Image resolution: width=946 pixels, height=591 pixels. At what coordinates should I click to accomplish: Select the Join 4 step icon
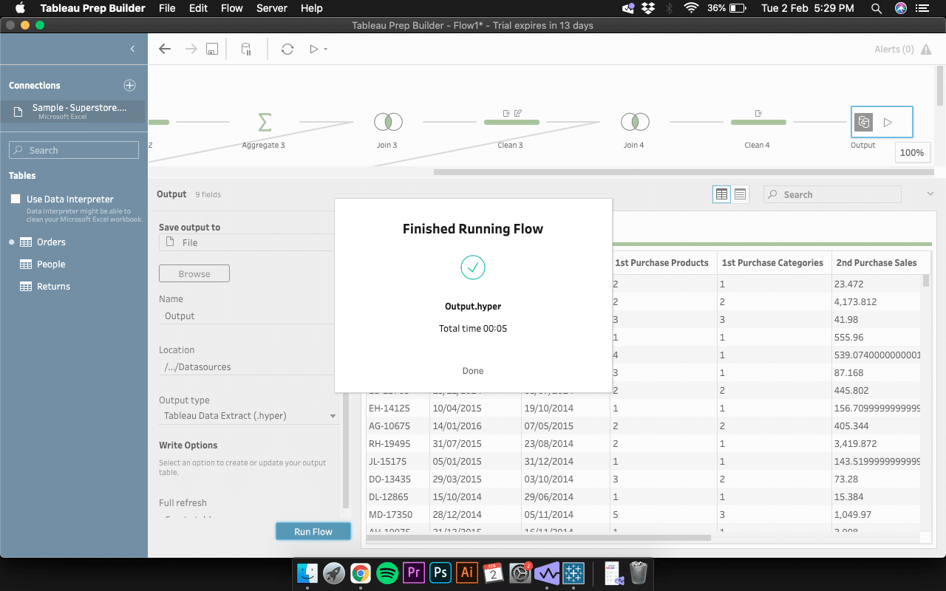tap(634, 122)
